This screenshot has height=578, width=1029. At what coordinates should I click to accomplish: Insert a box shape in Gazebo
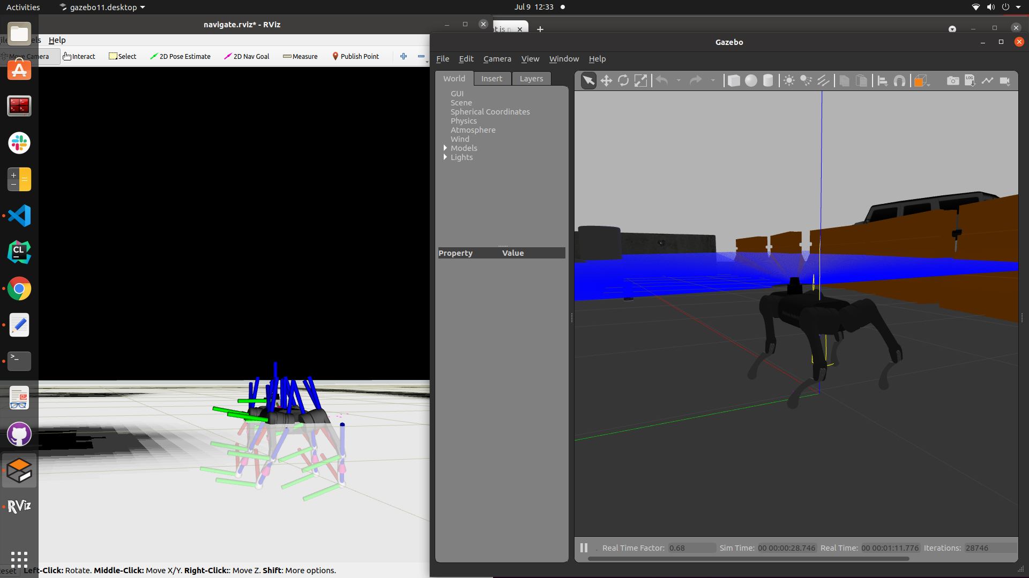click(734, 81)
